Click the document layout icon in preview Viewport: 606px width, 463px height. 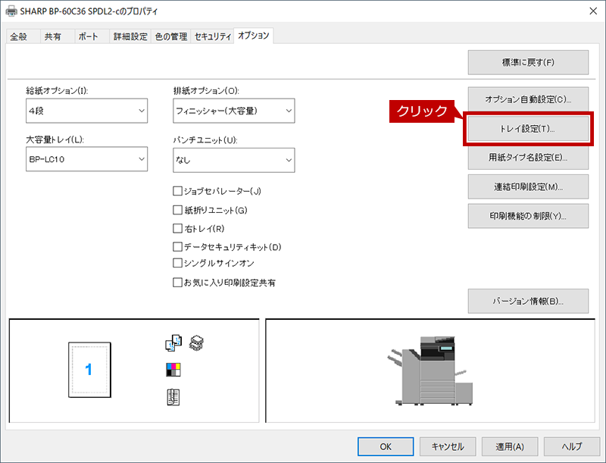pos(173,396)
